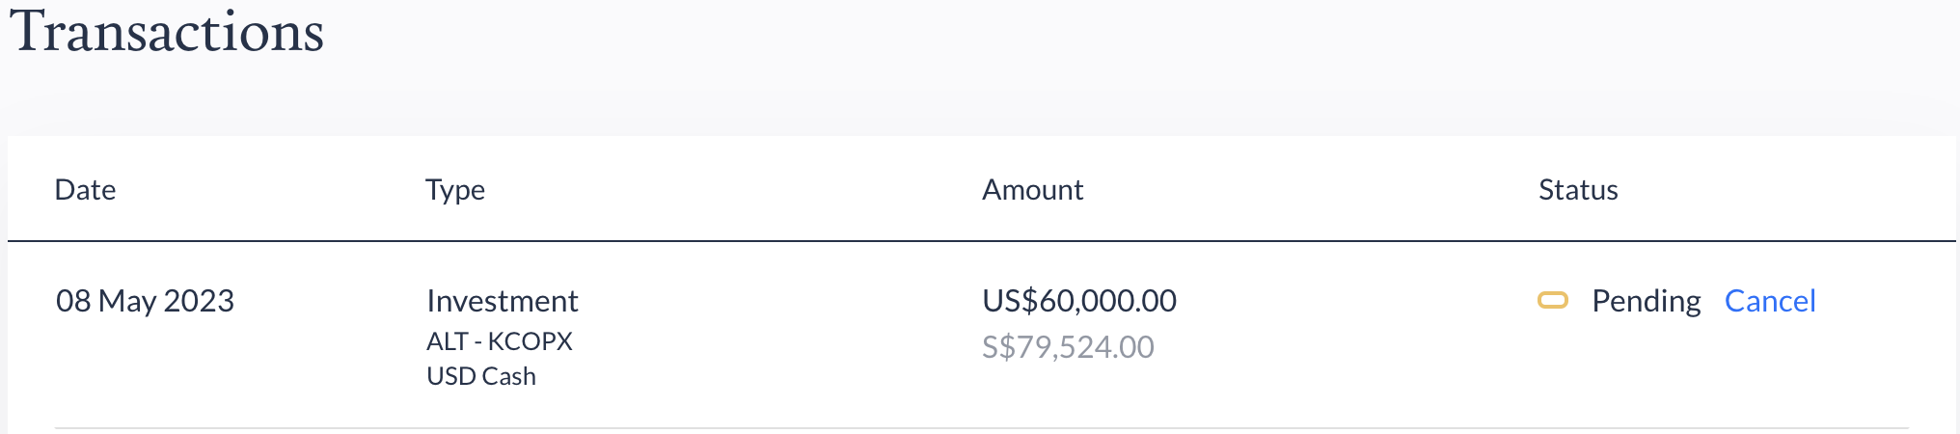1960x434 pixels.
Task: Click the Type column header
Action: (x=455, y=190)
